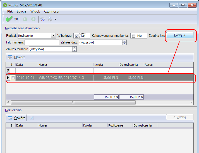
Task: Confirm with the green OK checkmark button
Action: 12,19
